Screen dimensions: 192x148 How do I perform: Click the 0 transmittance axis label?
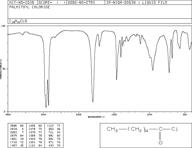pyautogui.click(x=5, y=112)
